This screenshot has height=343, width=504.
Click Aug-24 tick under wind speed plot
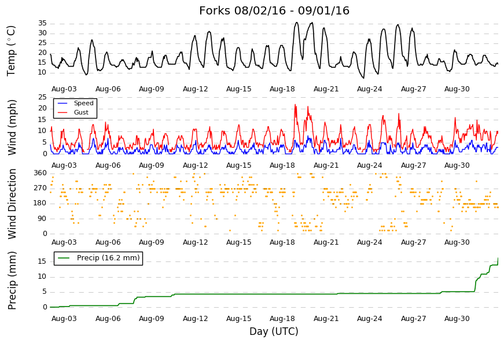(369, 165)
